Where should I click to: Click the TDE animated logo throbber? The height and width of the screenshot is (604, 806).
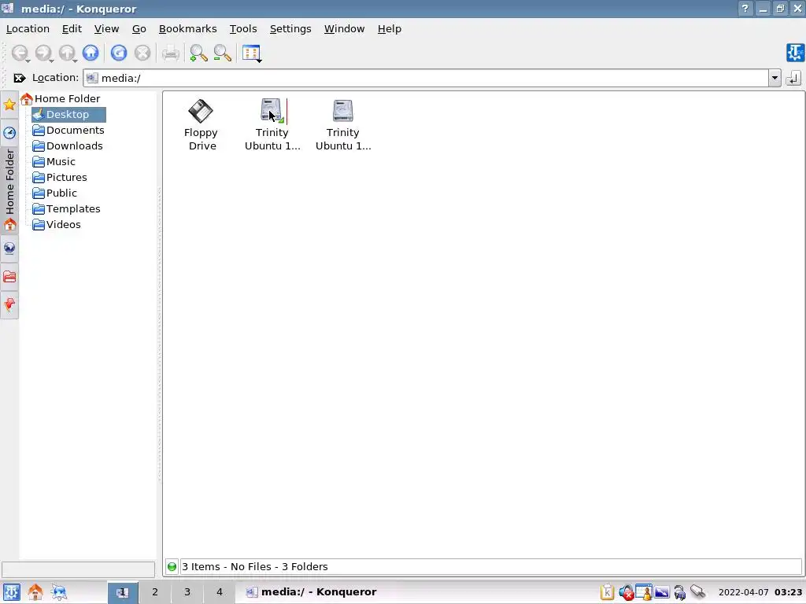point(795,53)
